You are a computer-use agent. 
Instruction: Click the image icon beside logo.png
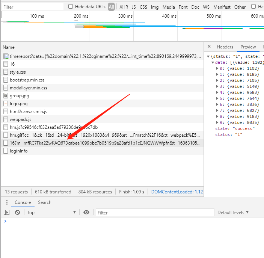coord(6,104)
